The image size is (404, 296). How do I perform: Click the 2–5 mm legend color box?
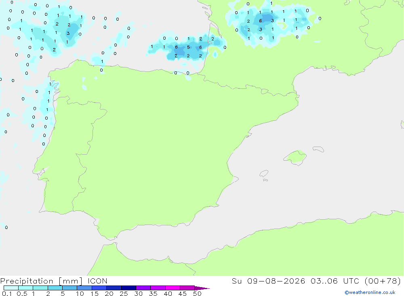(55, 288)
